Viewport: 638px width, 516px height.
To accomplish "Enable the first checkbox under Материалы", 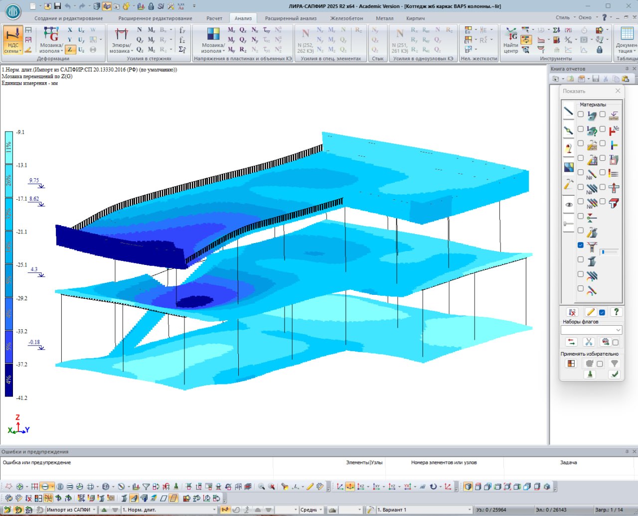I will click(x=580, y=115).
